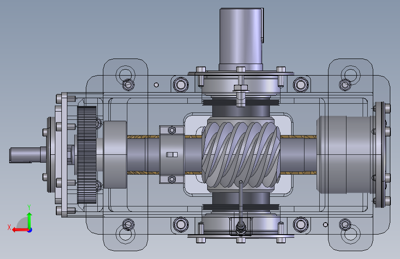Screen dimensions: 400x259
Task: Click the red X label of the triad
Action: 9,227
